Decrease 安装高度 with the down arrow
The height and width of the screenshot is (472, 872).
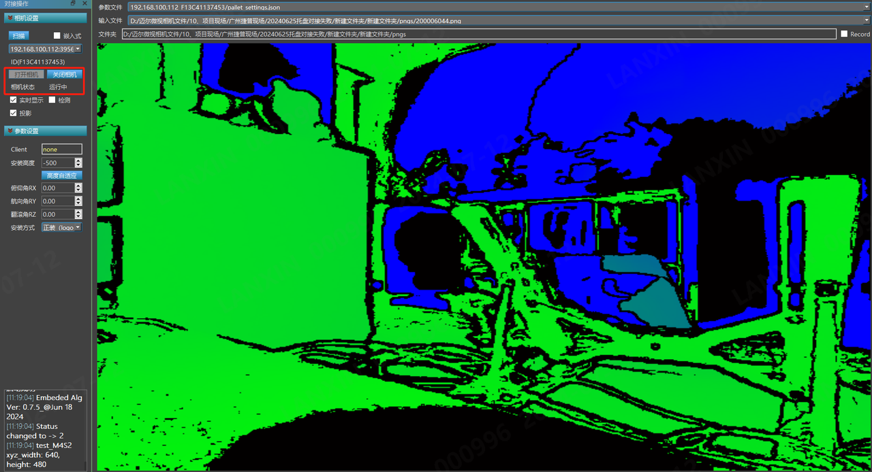[78, 165]
